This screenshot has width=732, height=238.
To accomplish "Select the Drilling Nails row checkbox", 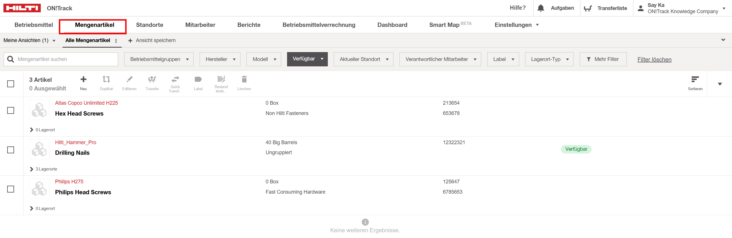I will click(x=11, y=150).
